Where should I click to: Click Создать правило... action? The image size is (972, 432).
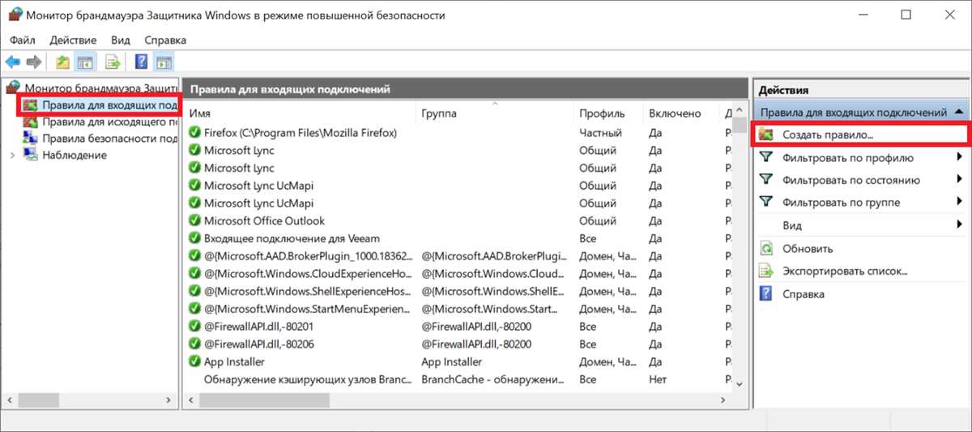click(x=828, y=135)
